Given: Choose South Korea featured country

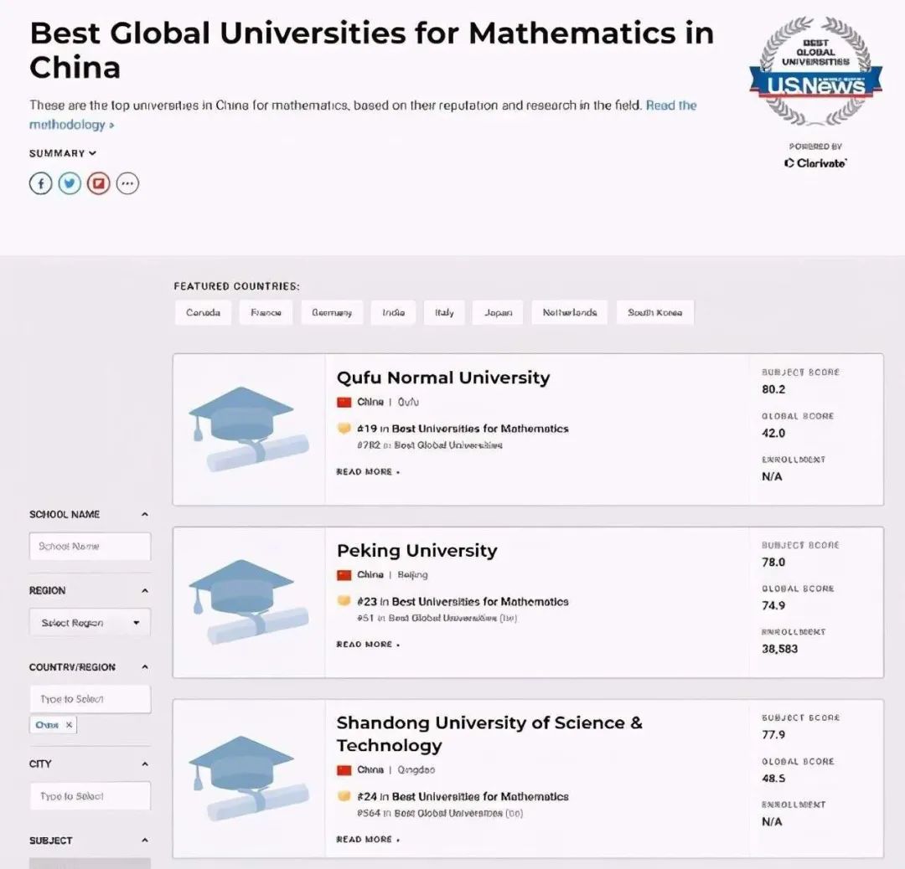Looking at the screenshot, I should point(654,312).
